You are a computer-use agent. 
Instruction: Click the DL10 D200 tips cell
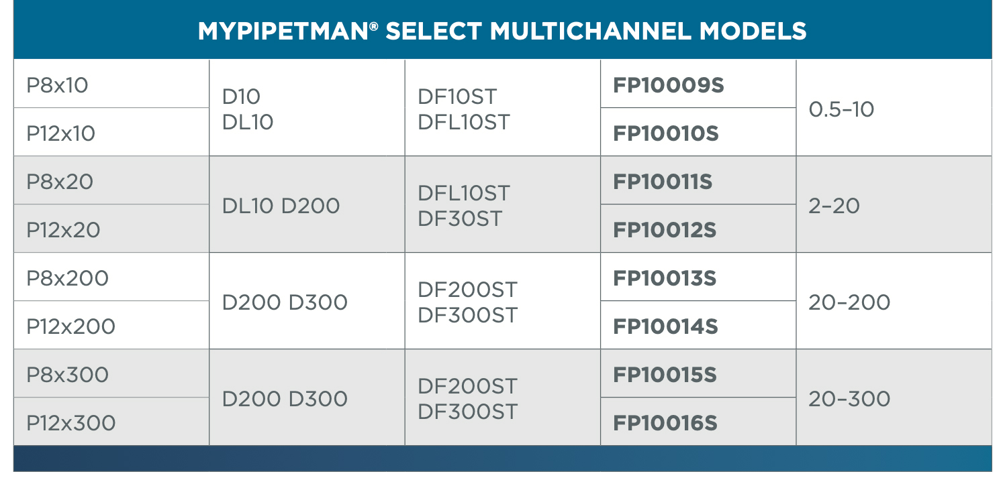coord(281,206)
